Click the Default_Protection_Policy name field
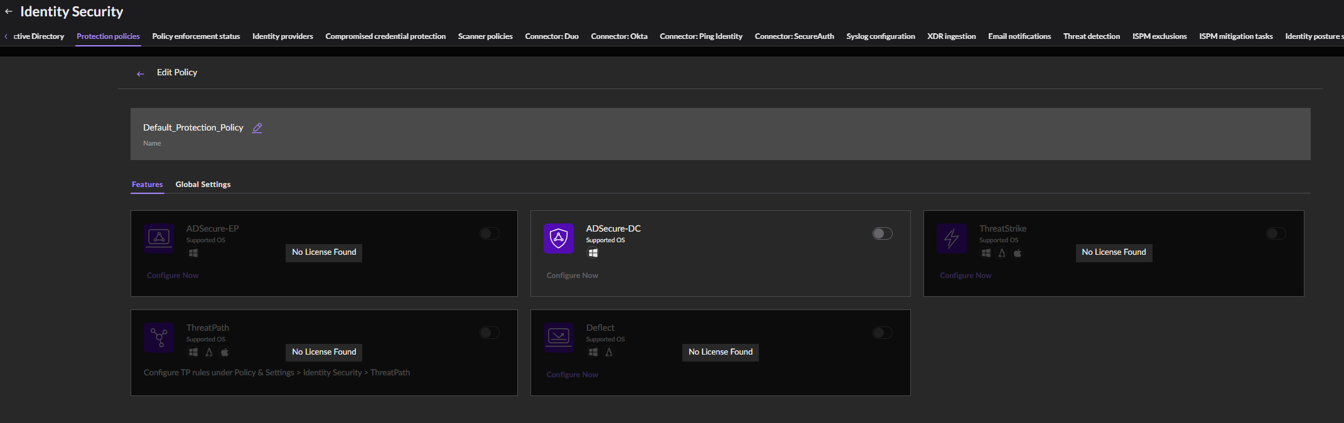This screenshot has height=423, width=1344. (193, 127)
